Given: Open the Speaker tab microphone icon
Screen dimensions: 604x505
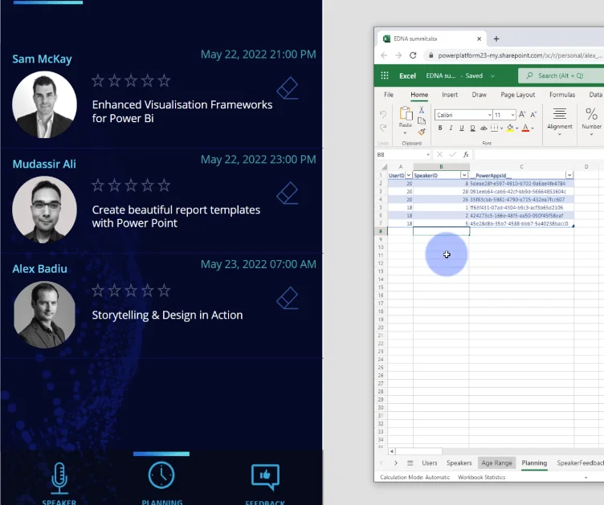Looking at the screenshot, I should coord(59,478).
